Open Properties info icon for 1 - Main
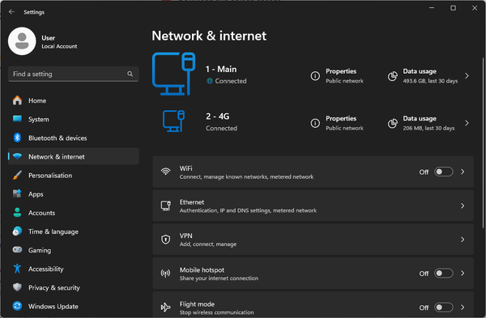This screenshot has width=486, height=318. point(315,76)
